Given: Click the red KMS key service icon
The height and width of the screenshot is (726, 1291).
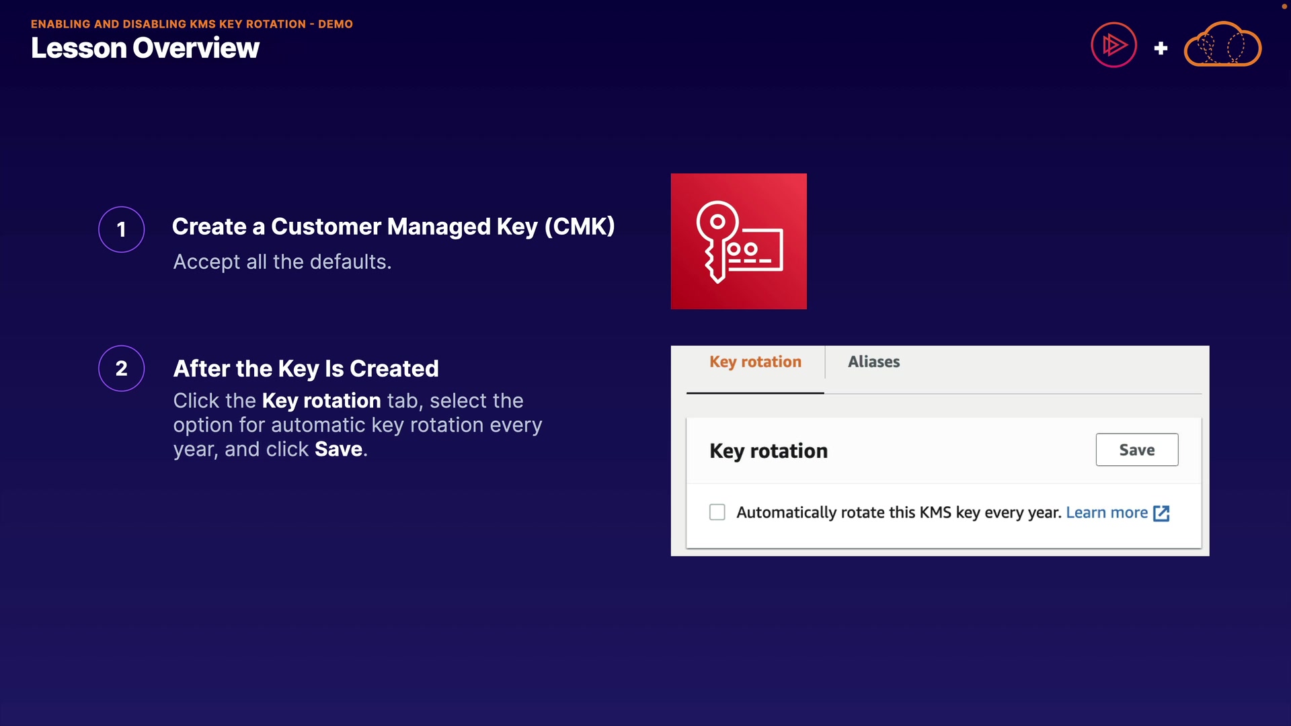Looking at the screenshot, I should (738, 241).
